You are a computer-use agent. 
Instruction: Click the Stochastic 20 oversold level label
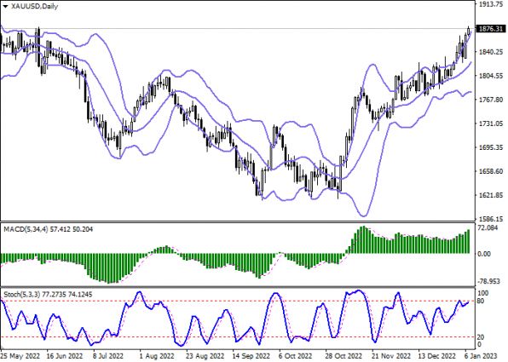482,337
